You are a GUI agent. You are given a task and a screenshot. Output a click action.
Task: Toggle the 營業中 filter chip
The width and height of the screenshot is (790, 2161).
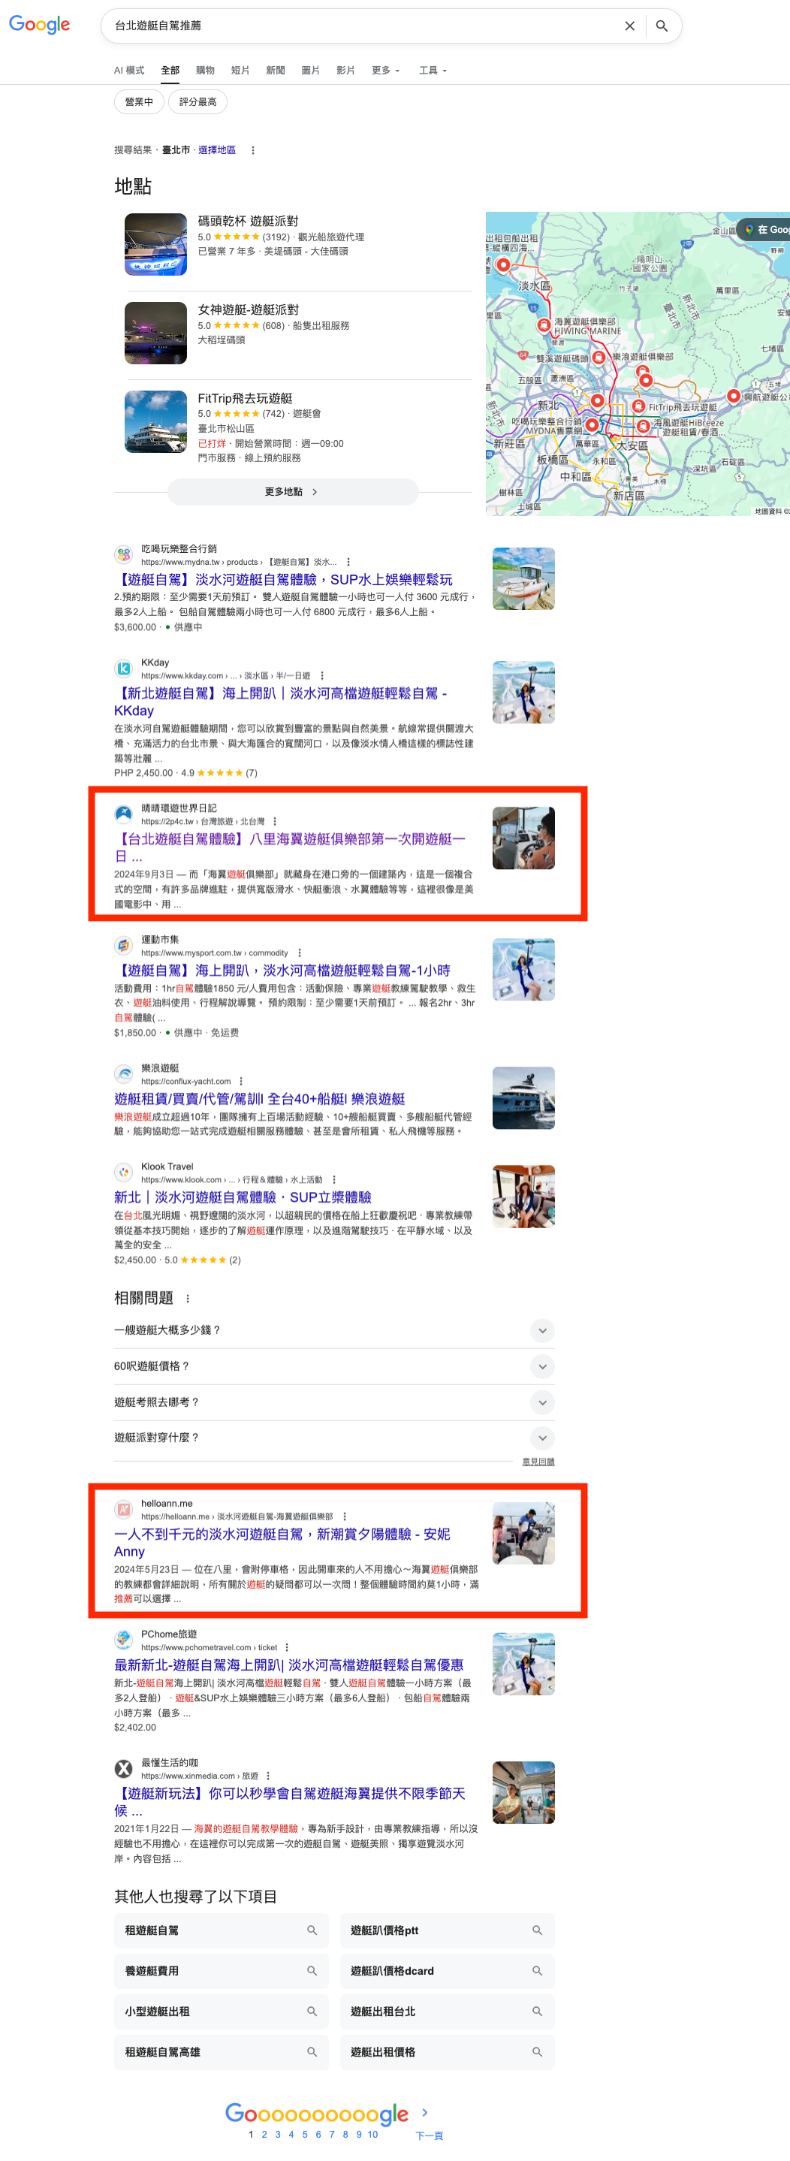coord(138,102)
